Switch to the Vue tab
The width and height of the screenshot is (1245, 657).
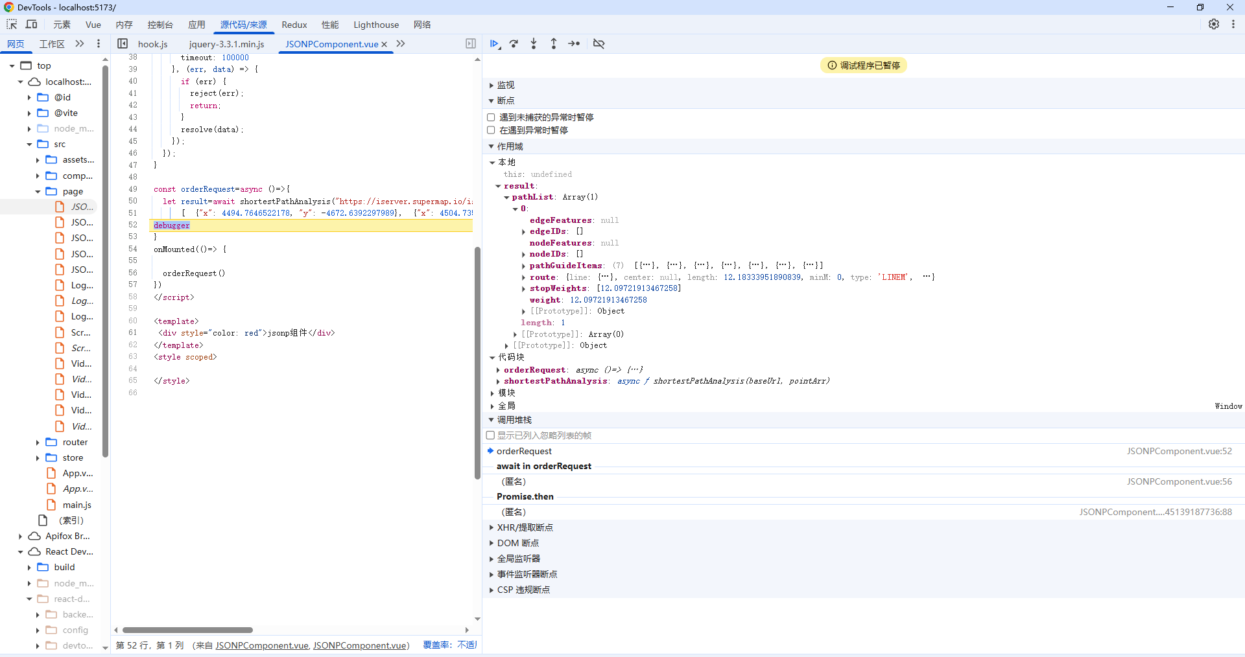click(93, 25)
